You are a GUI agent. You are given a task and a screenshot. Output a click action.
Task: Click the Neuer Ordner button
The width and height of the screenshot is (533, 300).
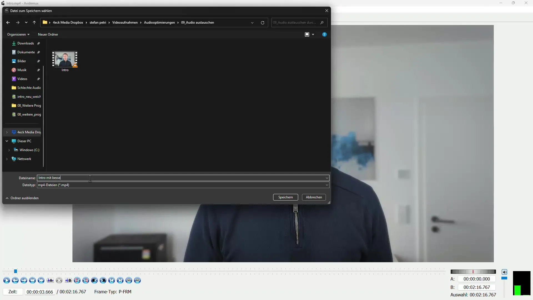click(x=48, y=34)
